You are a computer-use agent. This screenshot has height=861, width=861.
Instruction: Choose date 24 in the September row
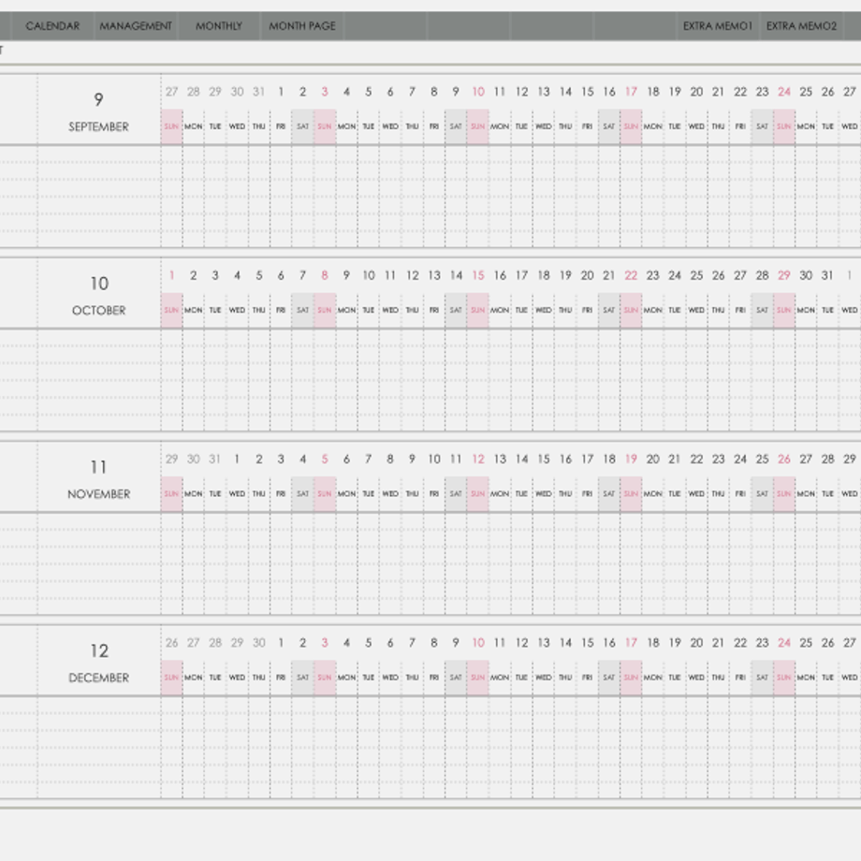click(784, 92)
